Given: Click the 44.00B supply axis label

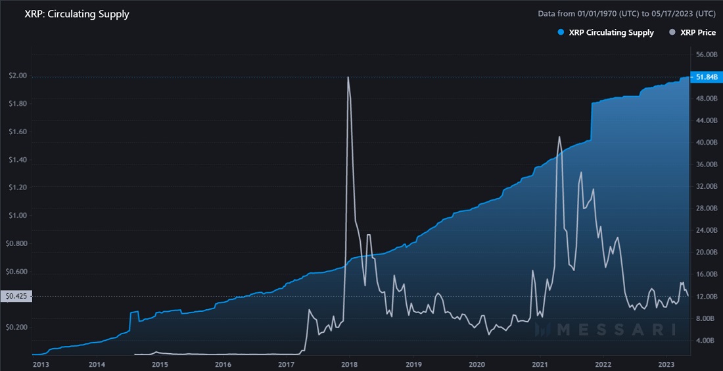Looking at the screenshot, I should pyautogui.click(x=707, y=121).
